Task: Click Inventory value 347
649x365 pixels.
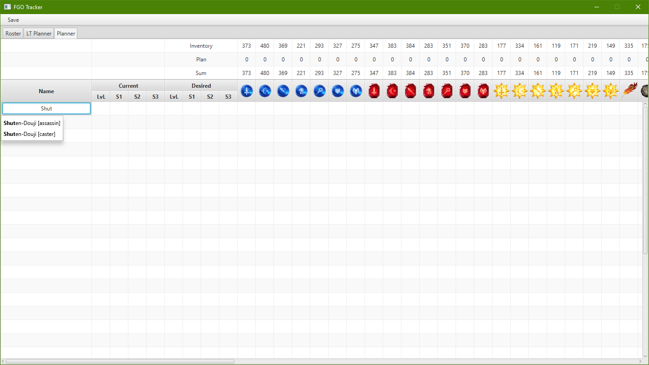Action: point(374,46)
